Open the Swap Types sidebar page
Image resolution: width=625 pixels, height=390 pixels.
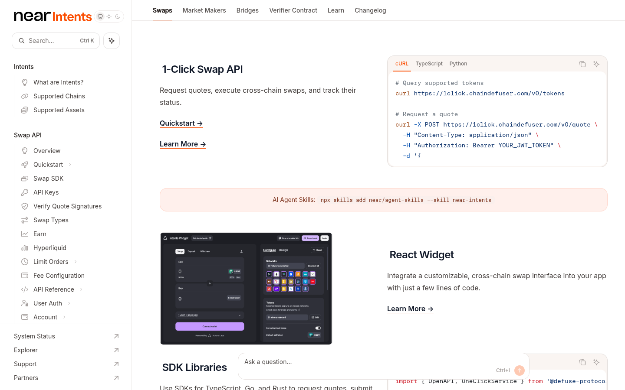(x=51, y=220)
